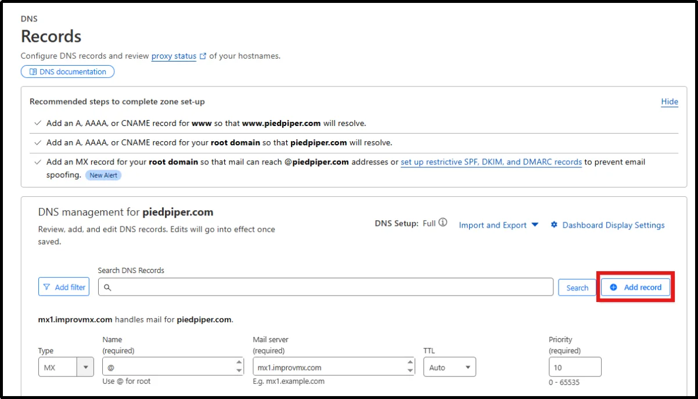This screenshot has width=698, height=399.
Task: Focus the Search DNS Records field
Action: pos(326,287)
